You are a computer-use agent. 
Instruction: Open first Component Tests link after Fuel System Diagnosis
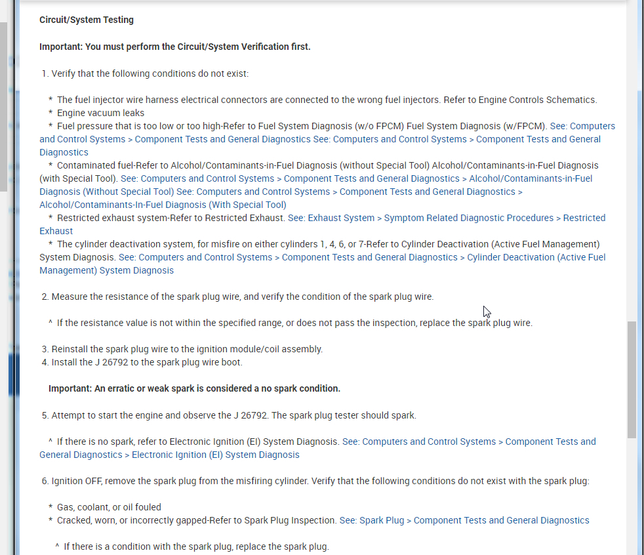(222, 139)
